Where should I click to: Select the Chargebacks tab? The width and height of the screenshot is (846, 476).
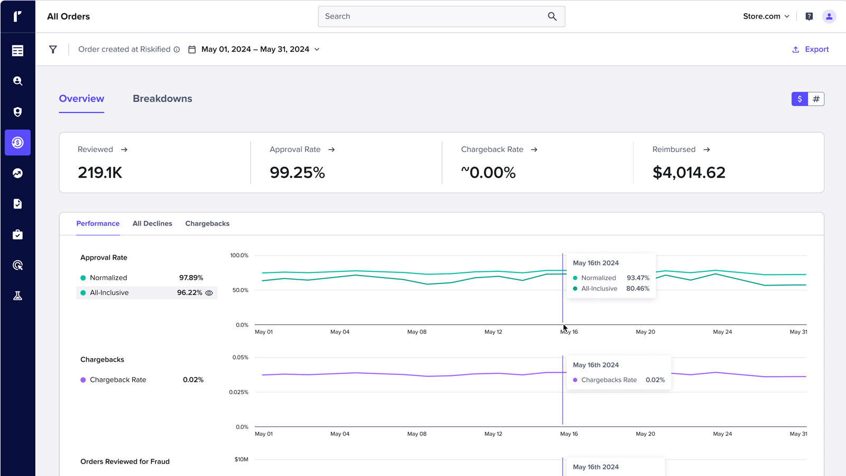coord(207,224)
